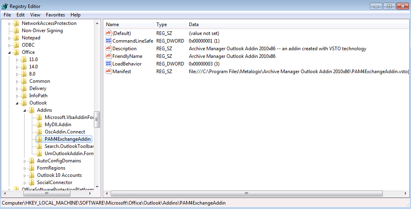Expand the FormRegions key
411x209 pixels.
[x=25, y=168]
